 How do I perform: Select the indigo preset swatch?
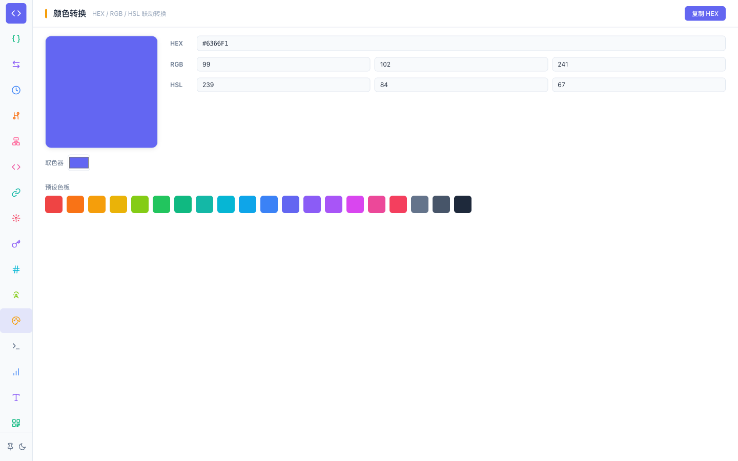(291, 204)
